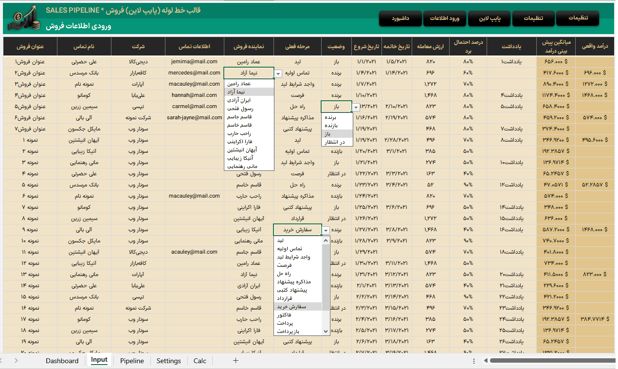This screenshot has height=369, width=618.
Task: Open dropdown arrow beside نیما آزاد cell
Action: point(278,74)
